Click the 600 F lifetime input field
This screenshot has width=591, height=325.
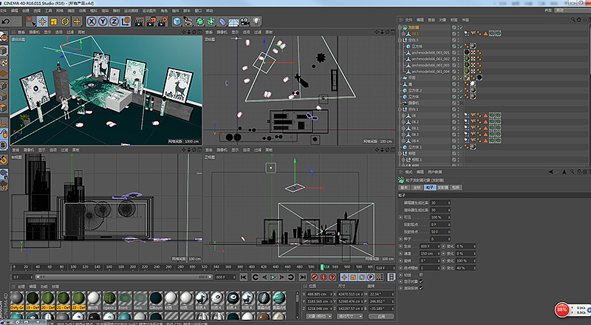430,246
